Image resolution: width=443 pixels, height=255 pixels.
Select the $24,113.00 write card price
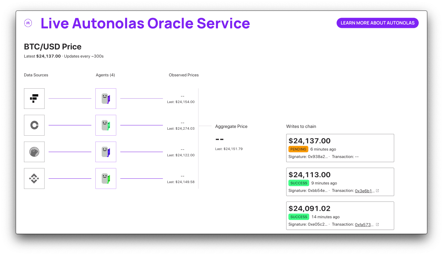309,175
